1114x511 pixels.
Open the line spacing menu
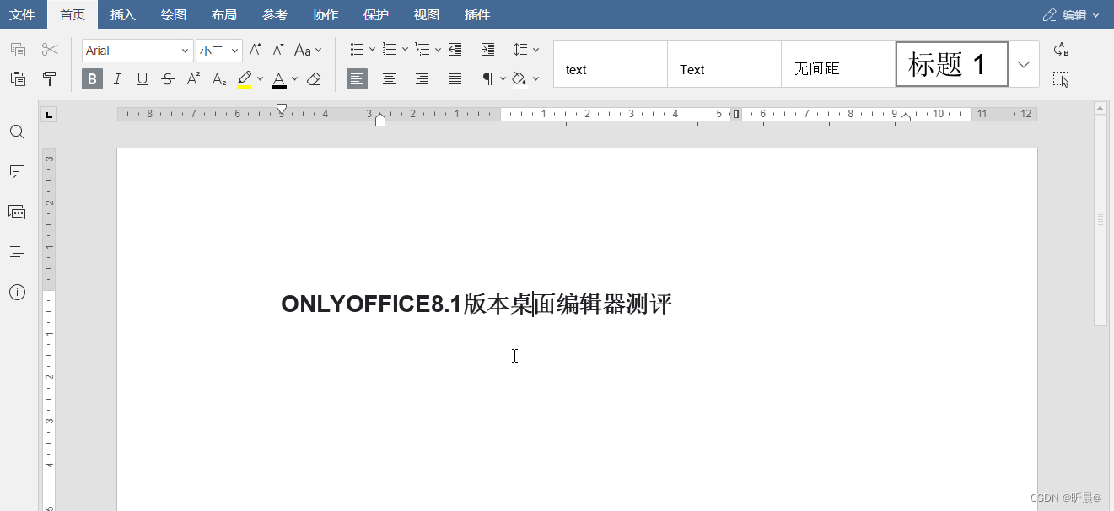[x=525, y=50]
